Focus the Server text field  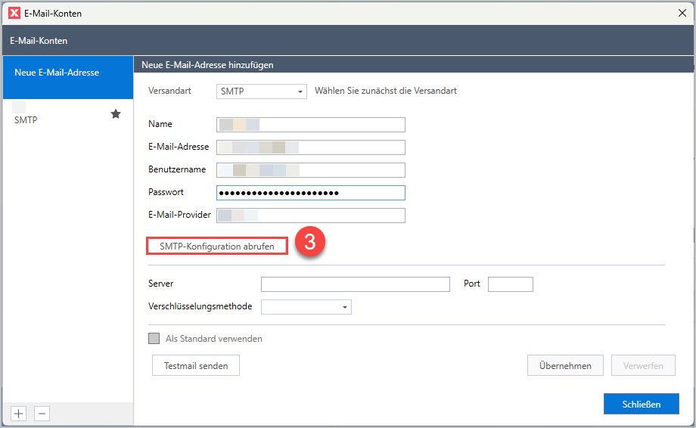tap(355, 284)
